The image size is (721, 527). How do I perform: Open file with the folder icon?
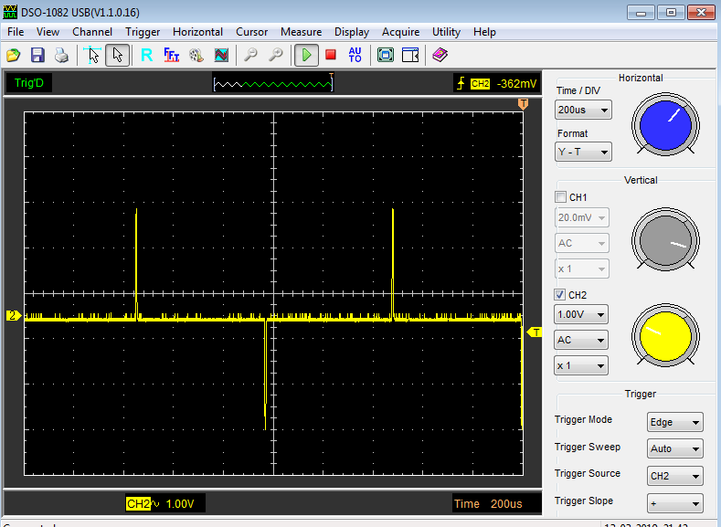[x=14, y=55]
